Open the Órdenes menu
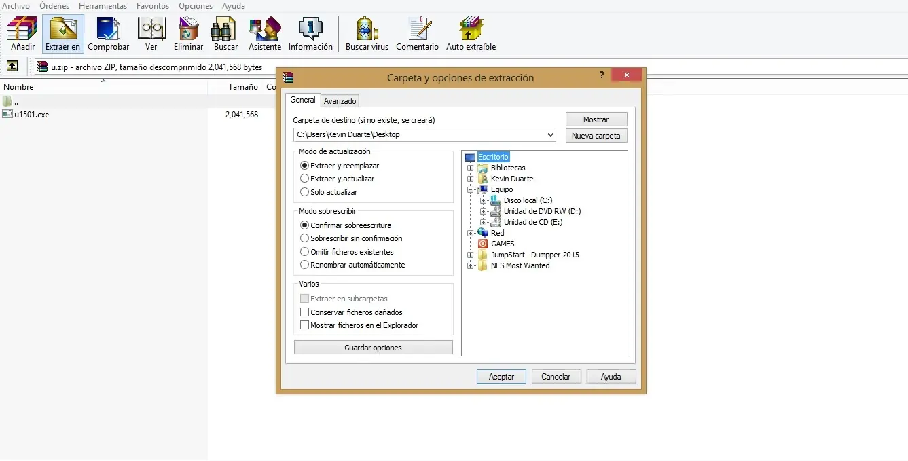The image size is (908, 461). [x=54, y=6]
